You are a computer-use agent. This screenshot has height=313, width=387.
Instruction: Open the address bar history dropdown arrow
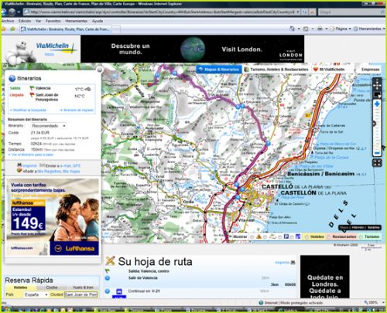[x=298, y=12]
